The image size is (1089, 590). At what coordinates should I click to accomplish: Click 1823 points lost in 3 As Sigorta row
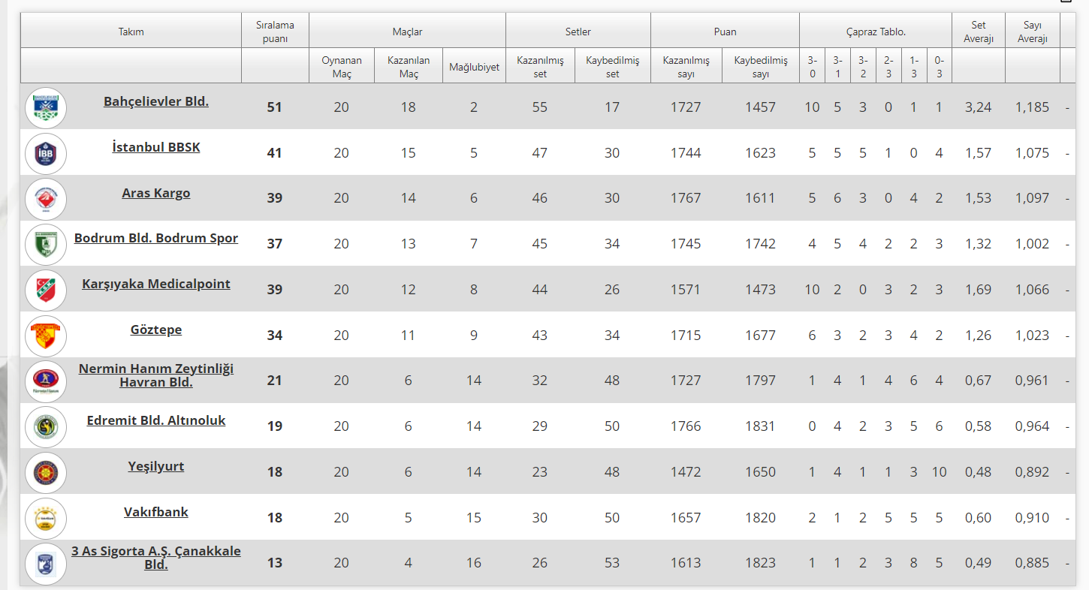pos(761,564)
